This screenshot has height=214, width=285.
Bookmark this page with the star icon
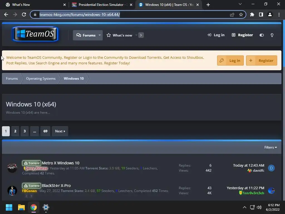(241, 14)
